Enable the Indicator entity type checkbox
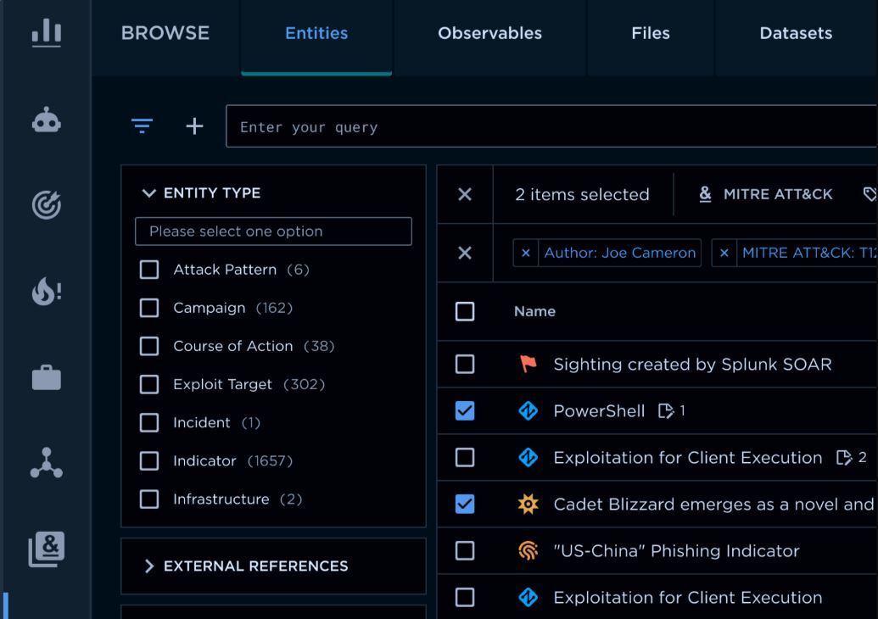 149,461
